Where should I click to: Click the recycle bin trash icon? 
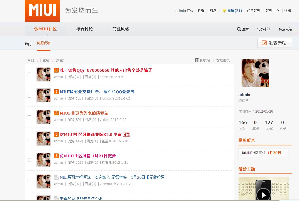click(x=197, y=60)
